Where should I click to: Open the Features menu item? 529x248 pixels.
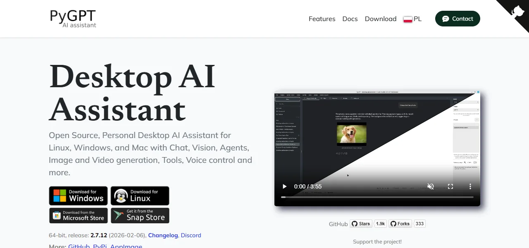tap(322, 19)
